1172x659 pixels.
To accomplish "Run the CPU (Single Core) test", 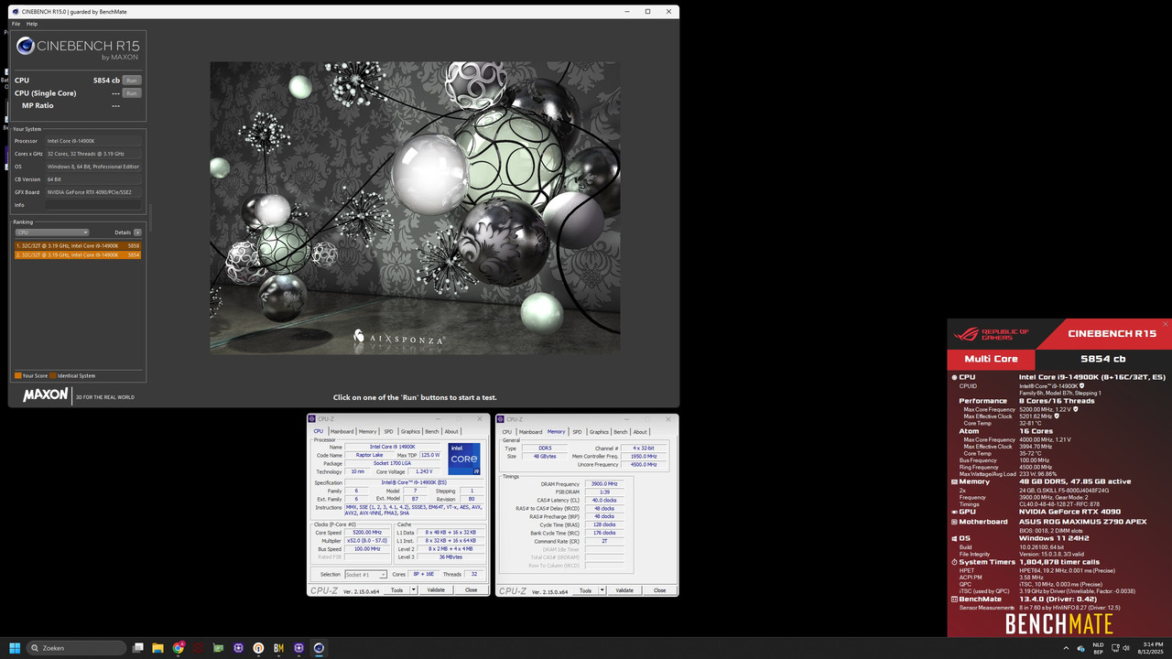I will [x=132, y=93].
